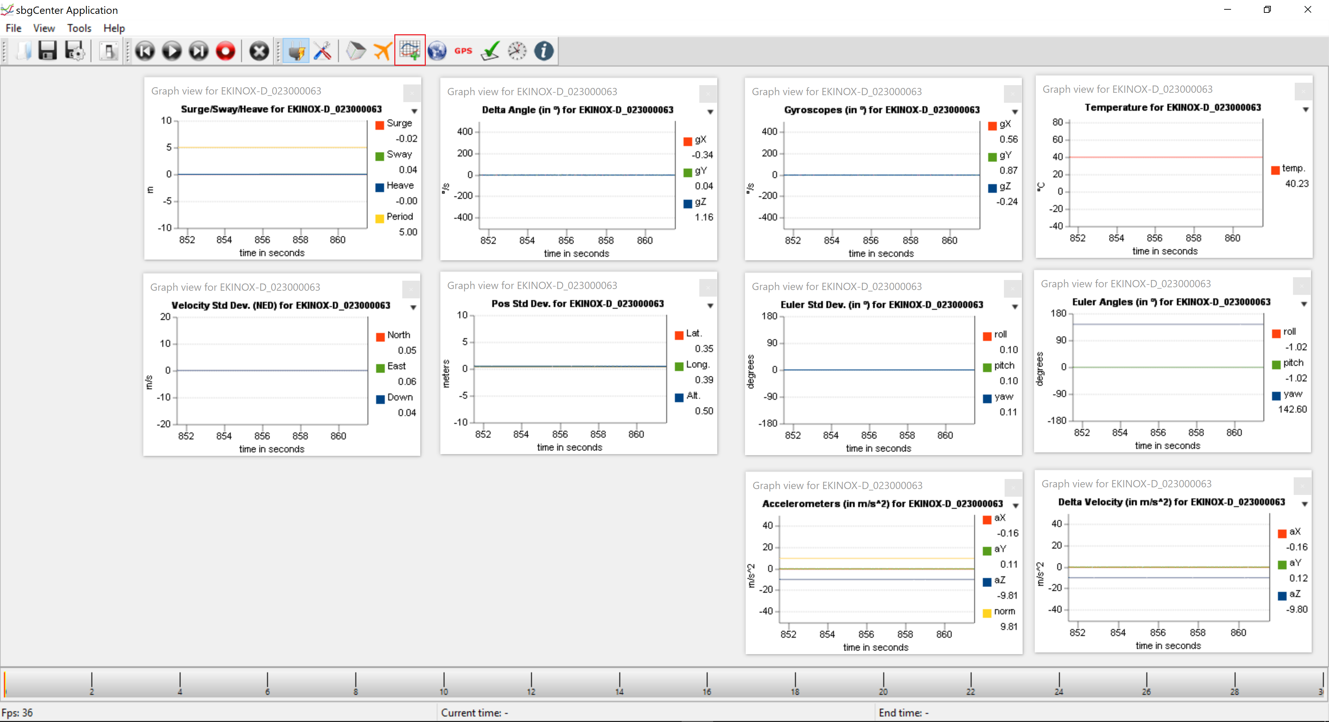This screenshot has width=1329, height=722.
Task: Click the add new graph view icon
Action: (410, 51)
